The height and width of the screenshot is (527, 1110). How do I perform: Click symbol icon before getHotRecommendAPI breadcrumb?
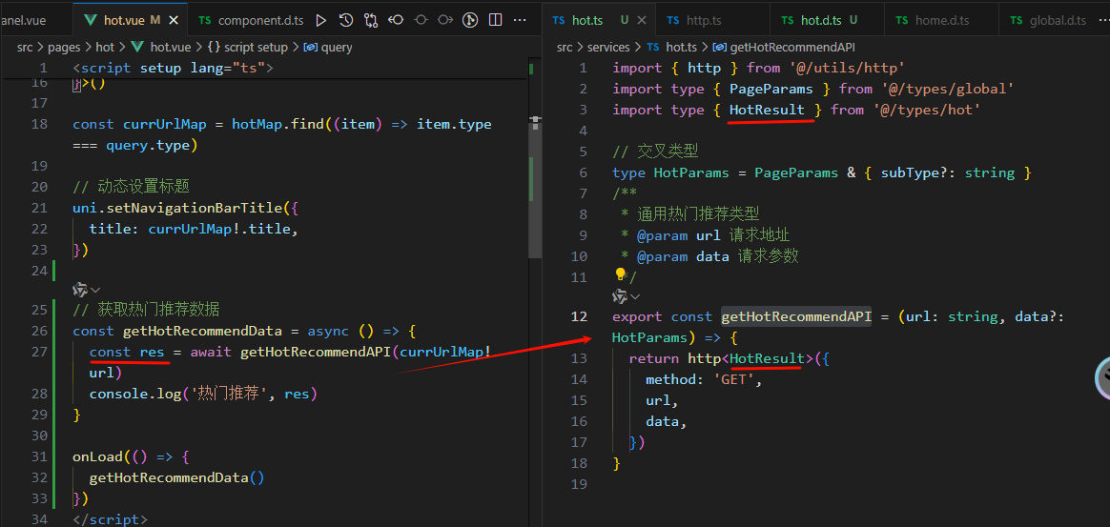[719, 48]
